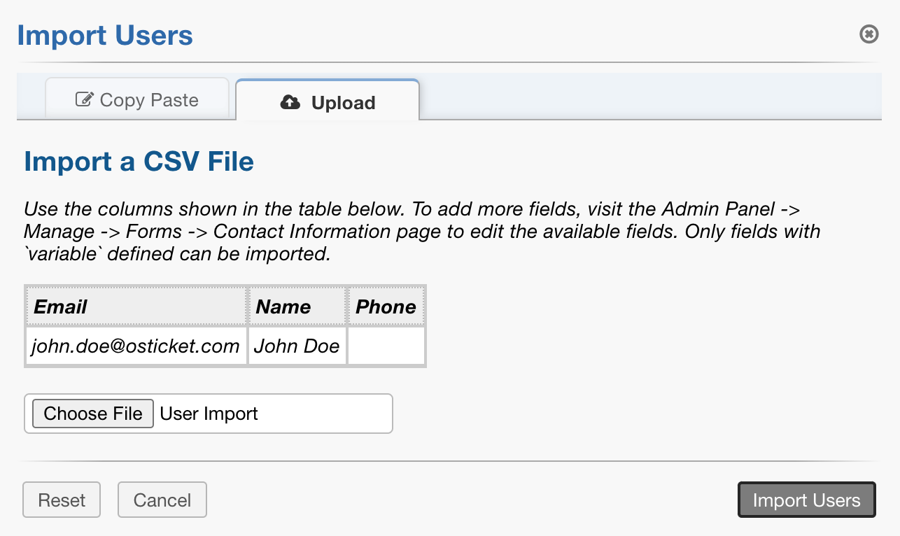The image size is (900, 536).
Task: Switch to the Copy Paste tab
Action: pyautogui.click(x=137, y=99)
